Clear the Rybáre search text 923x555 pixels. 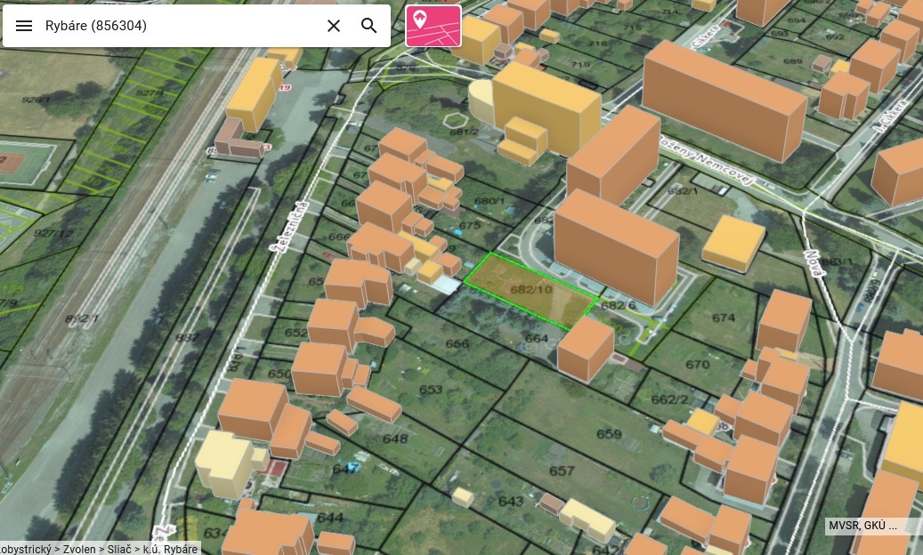tap(334, 26)
